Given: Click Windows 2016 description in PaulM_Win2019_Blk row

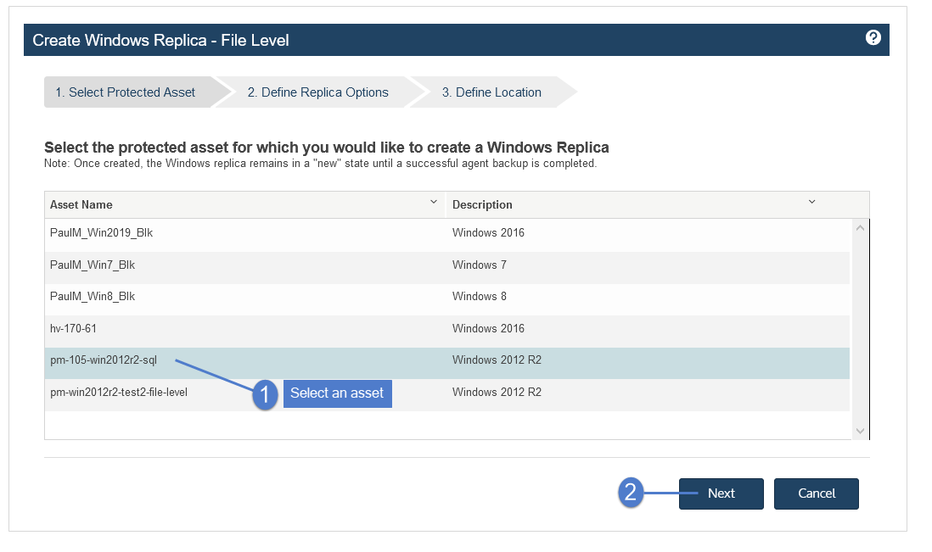Looking at the screenshot, I should (x=488, y=232).
